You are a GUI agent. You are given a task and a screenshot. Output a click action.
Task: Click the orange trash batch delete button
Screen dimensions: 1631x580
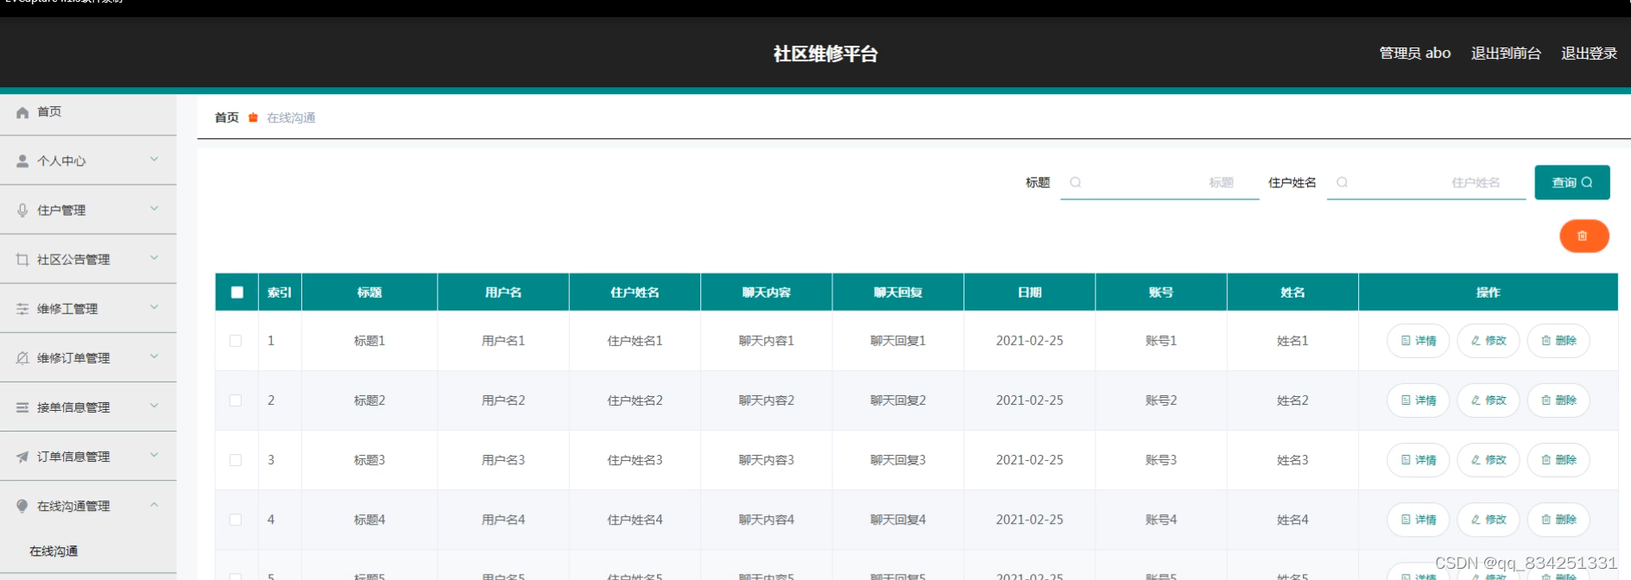[1584, 236]
